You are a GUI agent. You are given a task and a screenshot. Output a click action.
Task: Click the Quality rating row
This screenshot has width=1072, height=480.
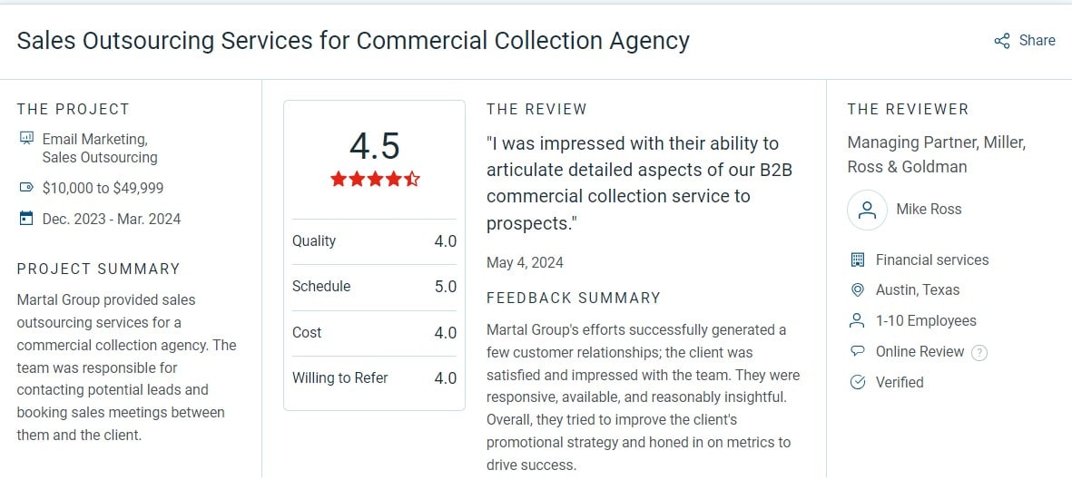coord(374,241)
